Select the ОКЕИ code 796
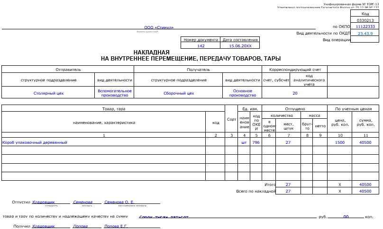Image resolution: width=383 pixels, height=229 pixels. (x=256, y=142)
